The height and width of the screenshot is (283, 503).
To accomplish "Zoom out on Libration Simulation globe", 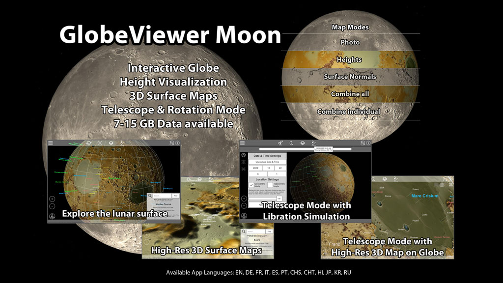I will pos(244,206).
